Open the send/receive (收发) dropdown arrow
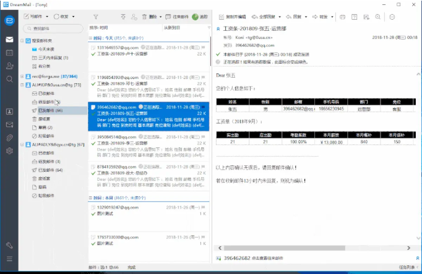The image size is (422, 274). 73,17
